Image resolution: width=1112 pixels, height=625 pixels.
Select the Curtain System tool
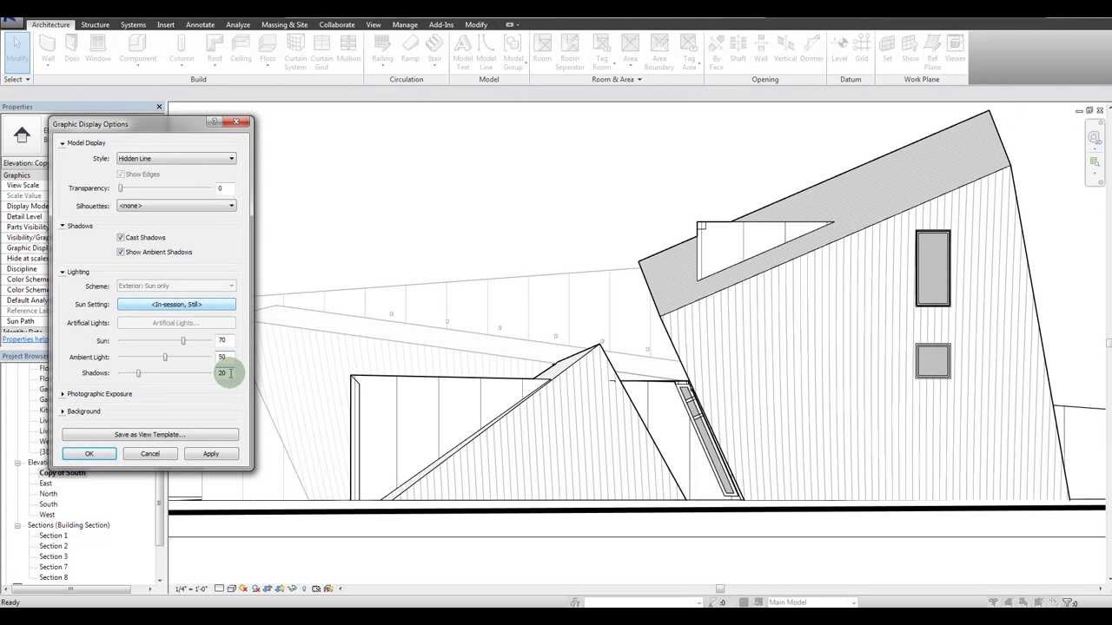295,52
